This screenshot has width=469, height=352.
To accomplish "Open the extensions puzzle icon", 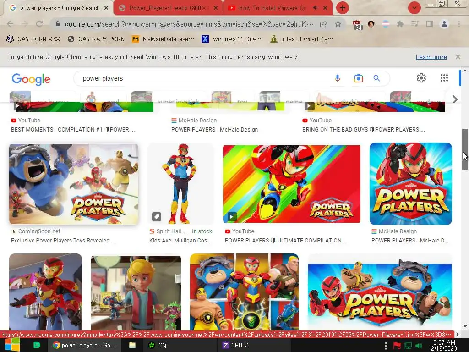I will [400, 24].
